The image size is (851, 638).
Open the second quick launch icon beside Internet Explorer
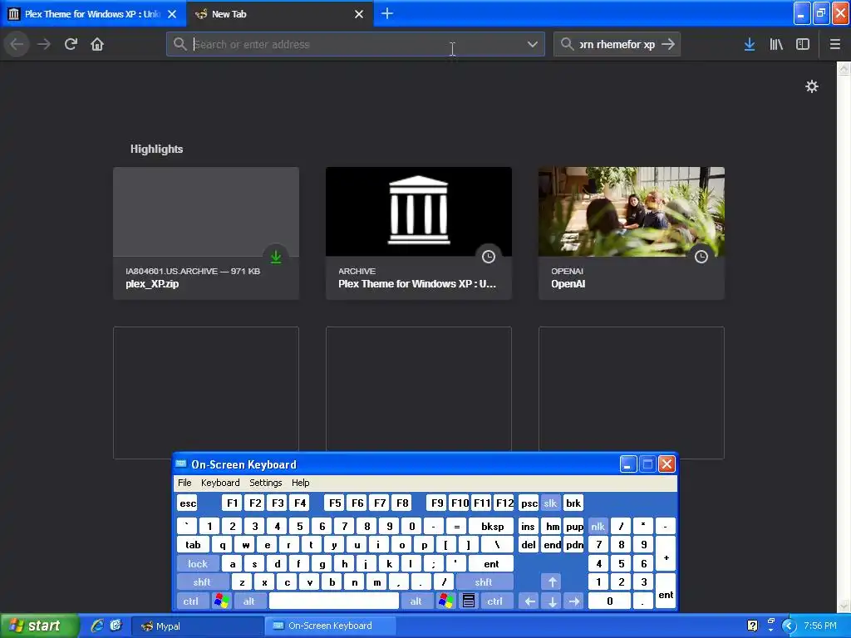point(116,626)
